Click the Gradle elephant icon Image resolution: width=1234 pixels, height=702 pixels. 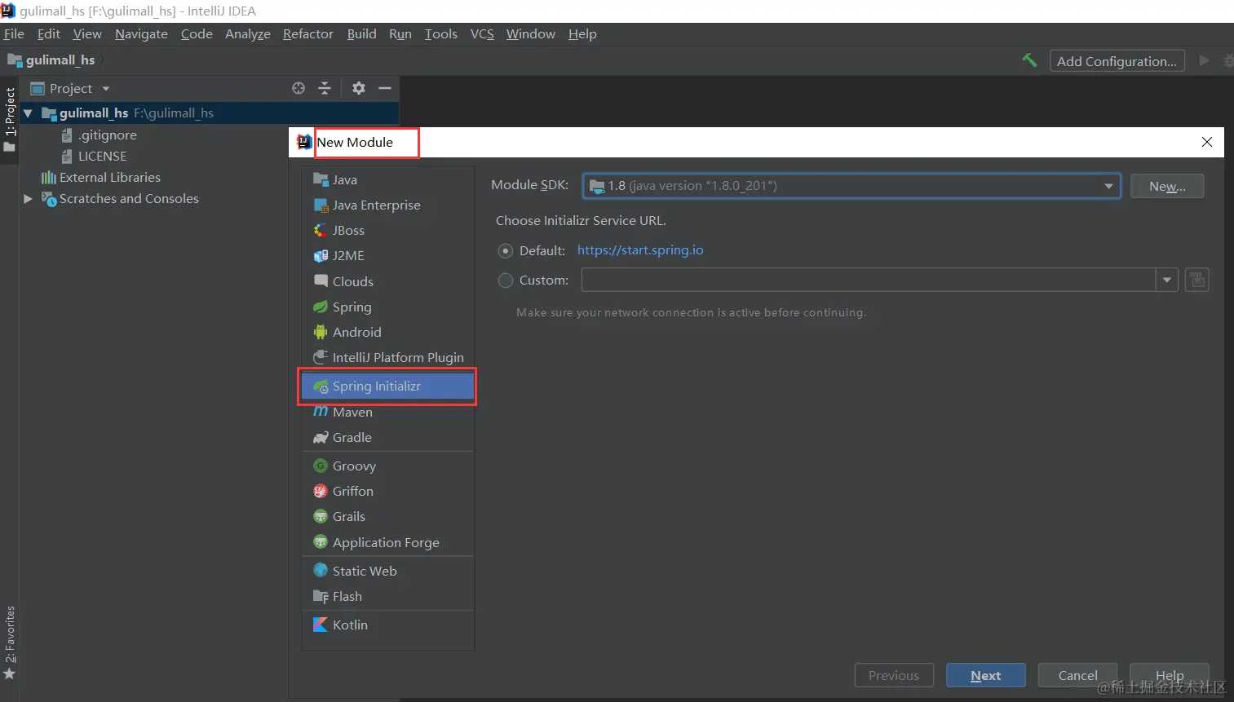[x=321, y=438]
